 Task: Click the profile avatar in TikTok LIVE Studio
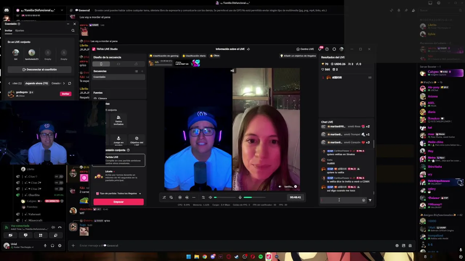pos(341,49)
